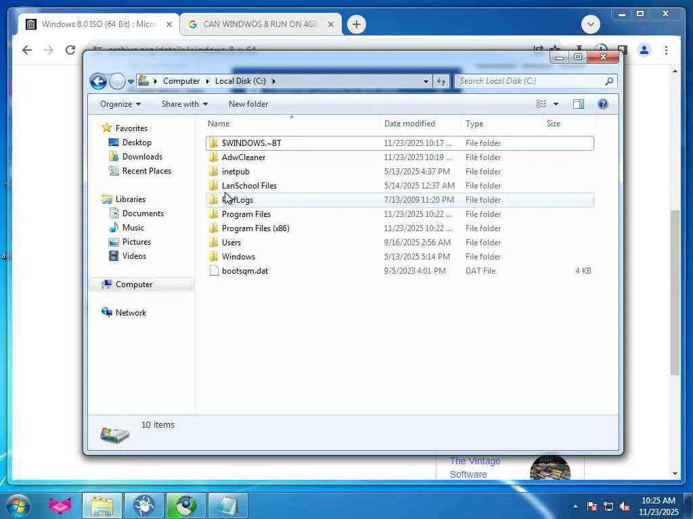The image size is (693, 519).
Task: Click the Local Disk (C:) breadcrumb
Action: tap(240, 81)
